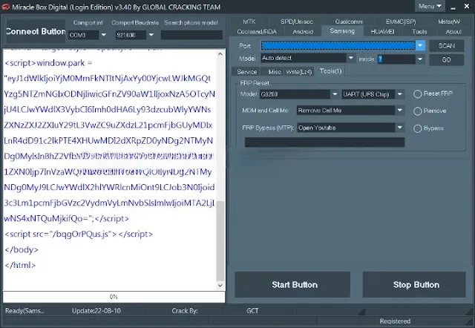
Task: Expand the Auto detect model dropdown
Action: tap(350, 58)
